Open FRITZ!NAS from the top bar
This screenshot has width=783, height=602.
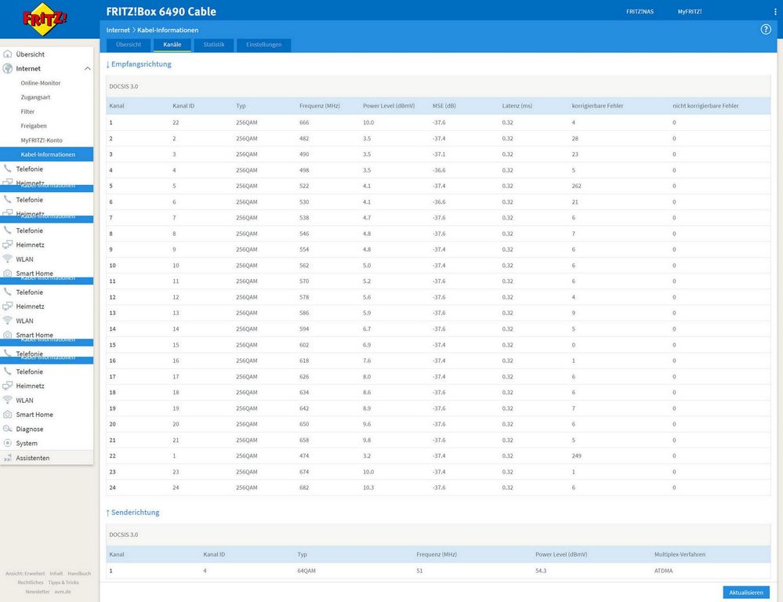(639, 12)
